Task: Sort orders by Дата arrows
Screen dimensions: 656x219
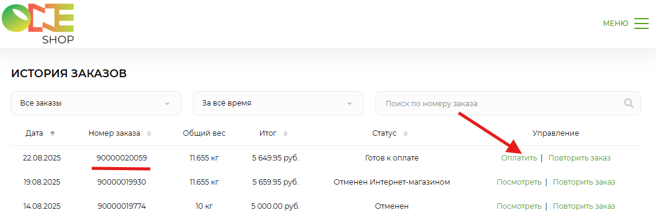Action: [53, 134]
